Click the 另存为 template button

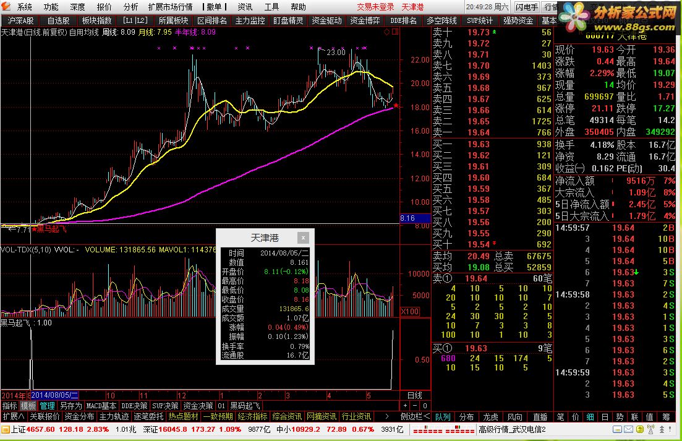70,406
